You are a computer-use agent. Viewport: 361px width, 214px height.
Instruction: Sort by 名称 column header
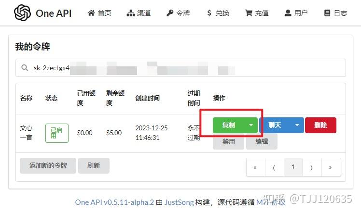point(26,98)
